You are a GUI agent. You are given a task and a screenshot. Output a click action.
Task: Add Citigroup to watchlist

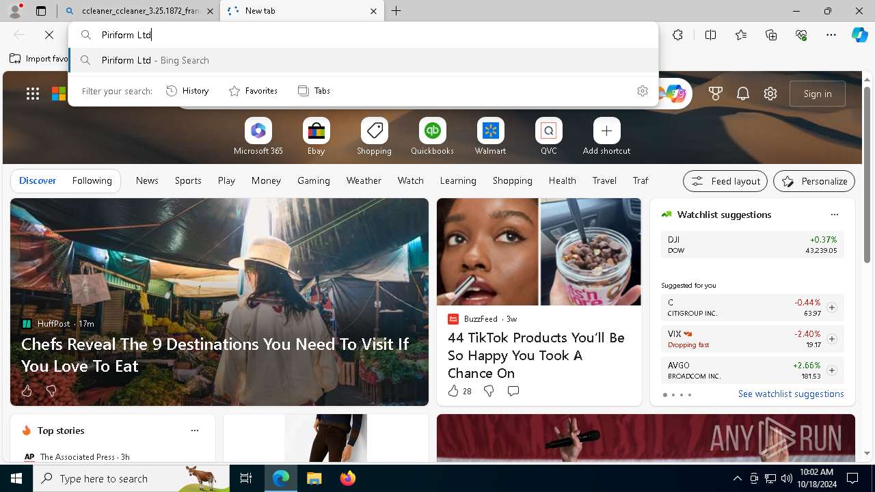click(831, 307)
